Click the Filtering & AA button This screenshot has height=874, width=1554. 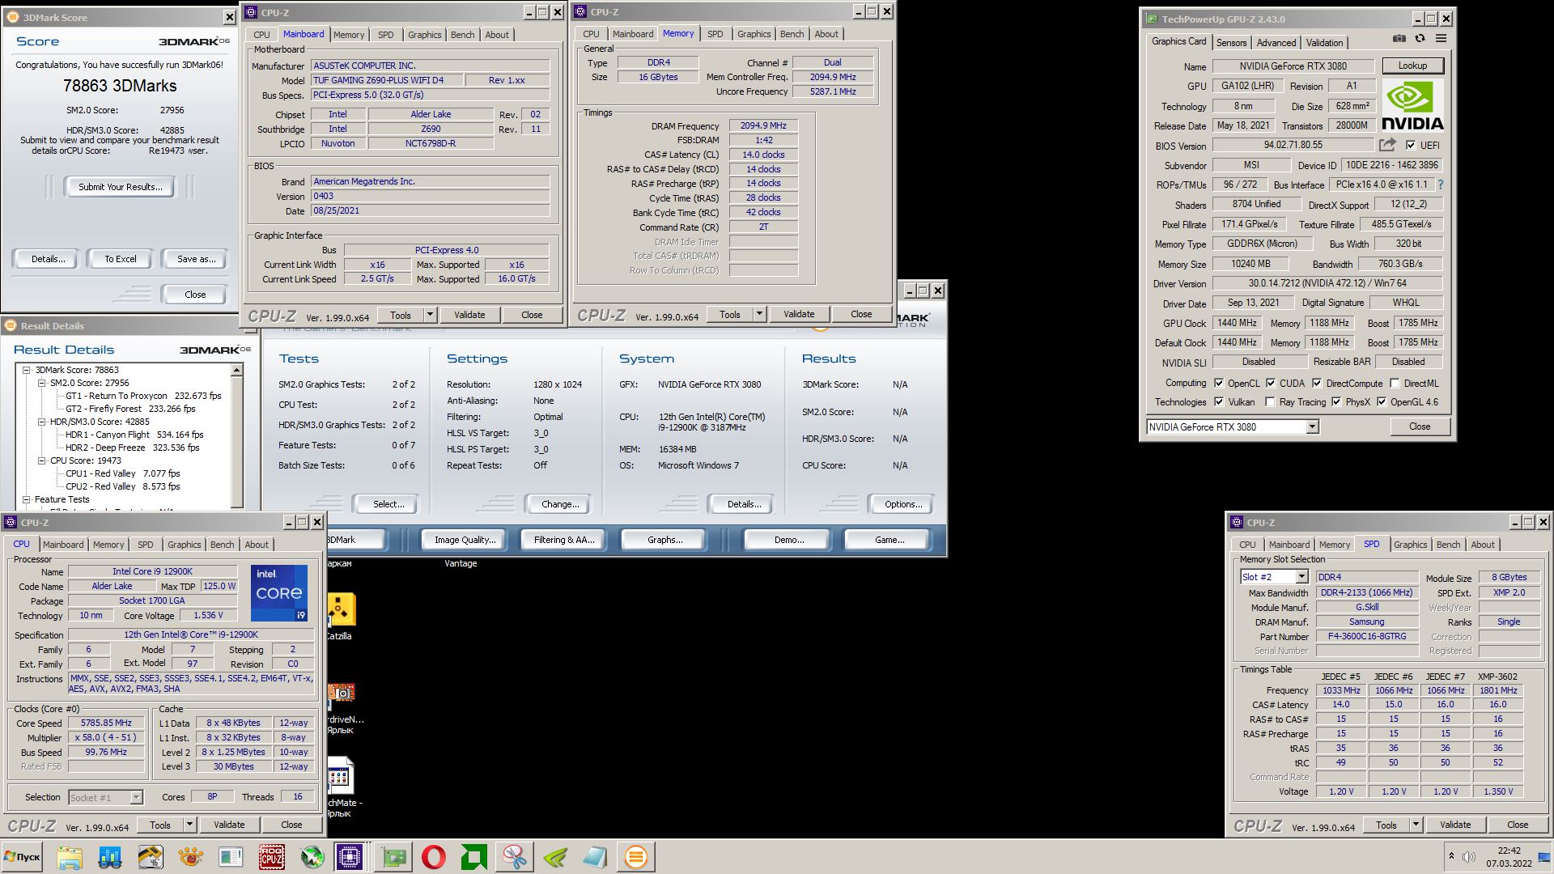(564, 540)
